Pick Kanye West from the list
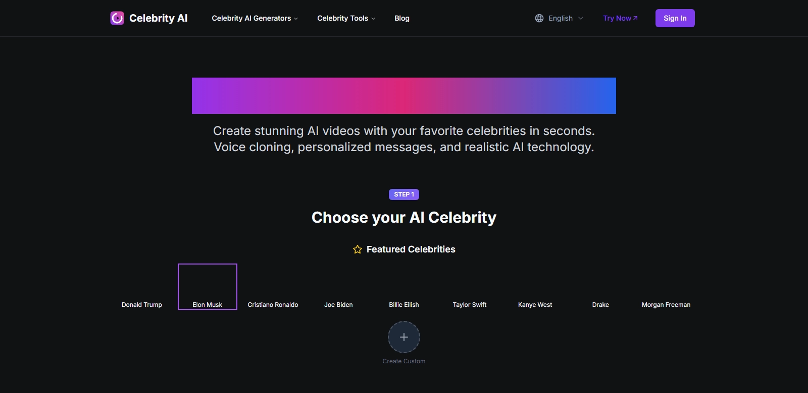 (535, 287)
